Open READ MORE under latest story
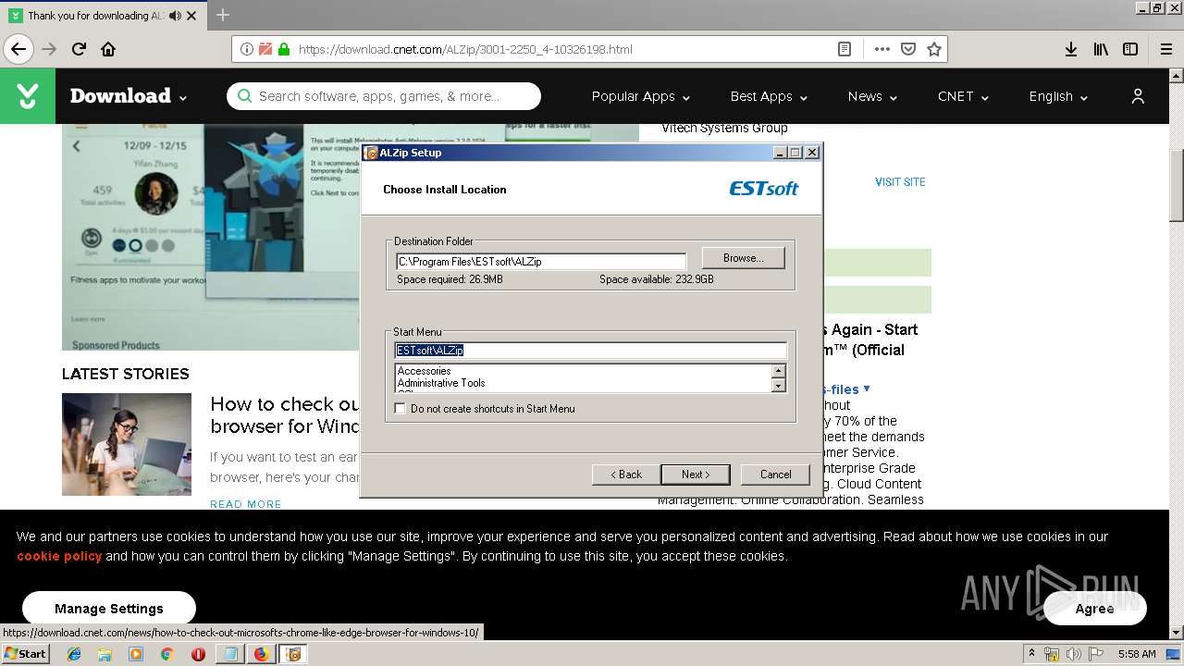The width and height of the screenshot is (1184, 666). [x=246, y=504]
